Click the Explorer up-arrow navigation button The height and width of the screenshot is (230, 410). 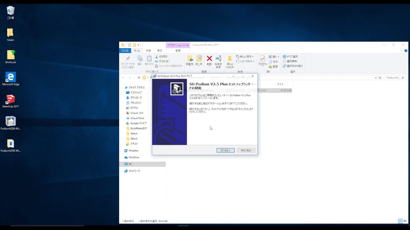pos(139,78)
